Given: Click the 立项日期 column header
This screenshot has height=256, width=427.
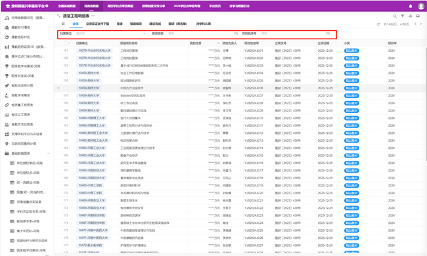Looking at the screenshot, I should click(323, 43).
